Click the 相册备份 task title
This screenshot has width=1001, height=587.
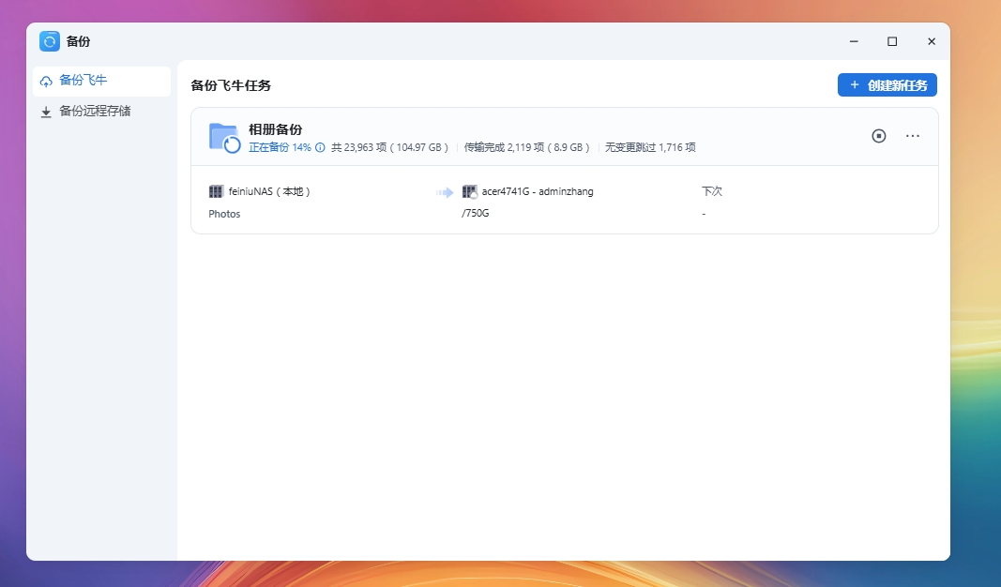(275, 129)
